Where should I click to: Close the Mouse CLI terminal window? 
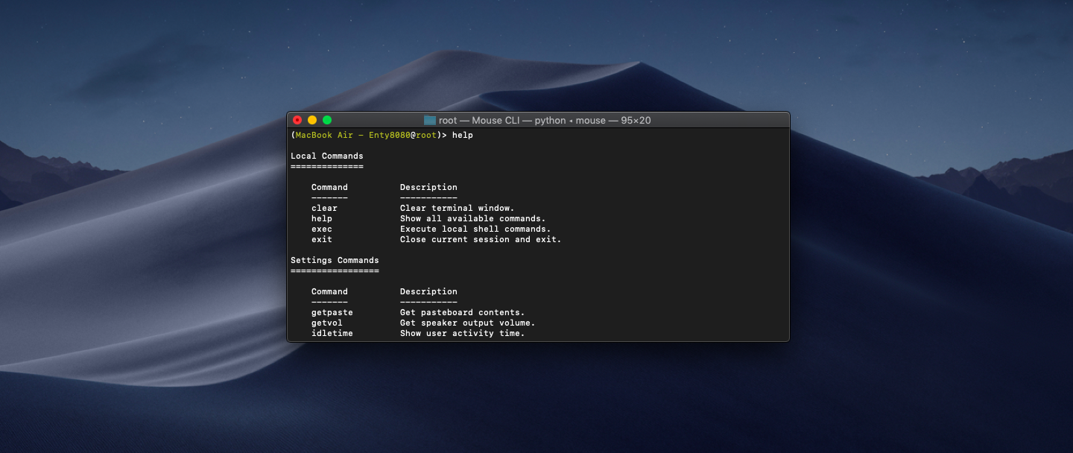(297, 120)
